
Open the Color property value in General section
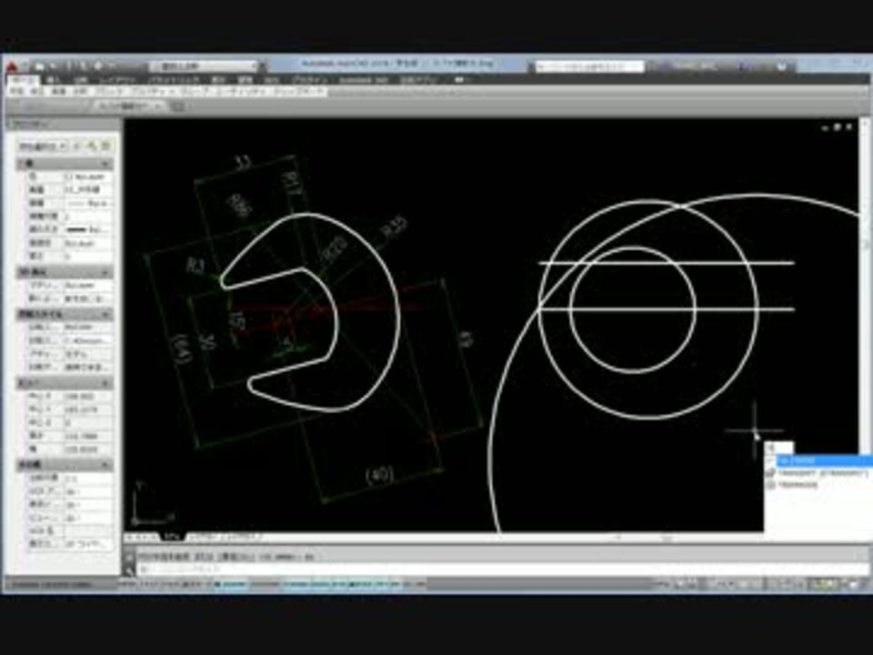pos(87,176)
